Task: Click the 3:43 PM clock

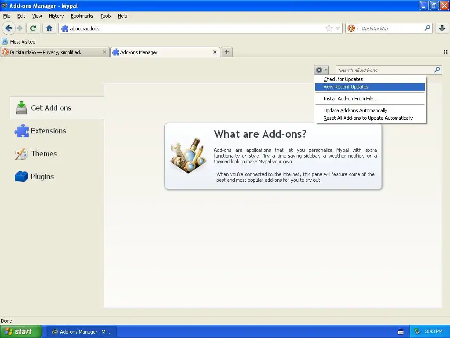Action: (x=434, y=331)
